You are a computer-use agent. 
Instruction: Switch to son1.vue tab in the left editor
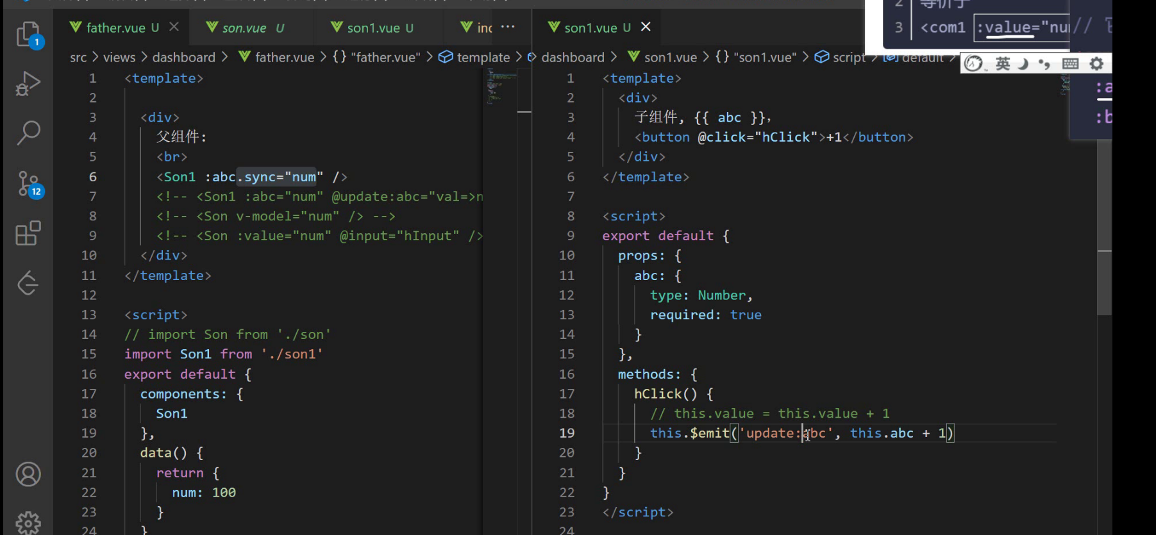click(372, 28)
